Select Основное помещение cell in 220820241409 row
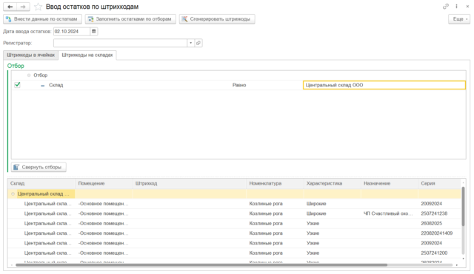Viewport: 474px width, 274px height. tap(104, 233)
